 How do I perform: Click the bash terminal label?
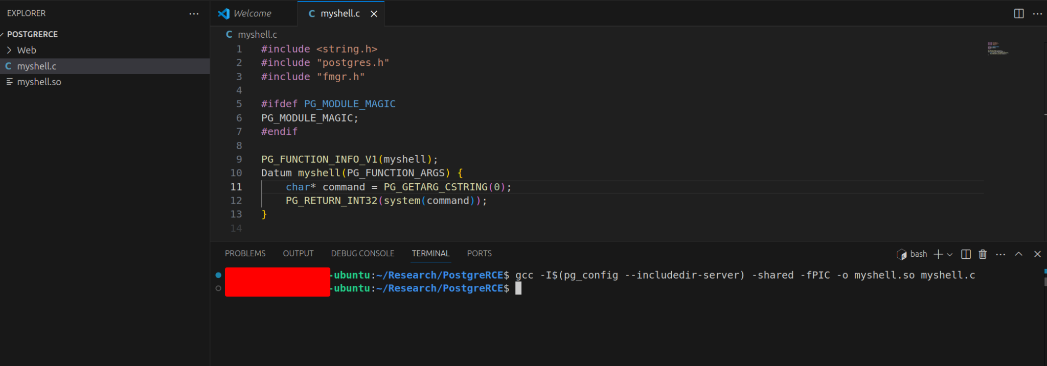[919, 254]
